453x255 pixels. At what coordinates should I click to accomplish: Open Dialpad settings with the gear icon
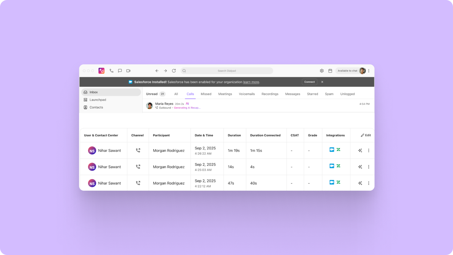pos(321,71)
